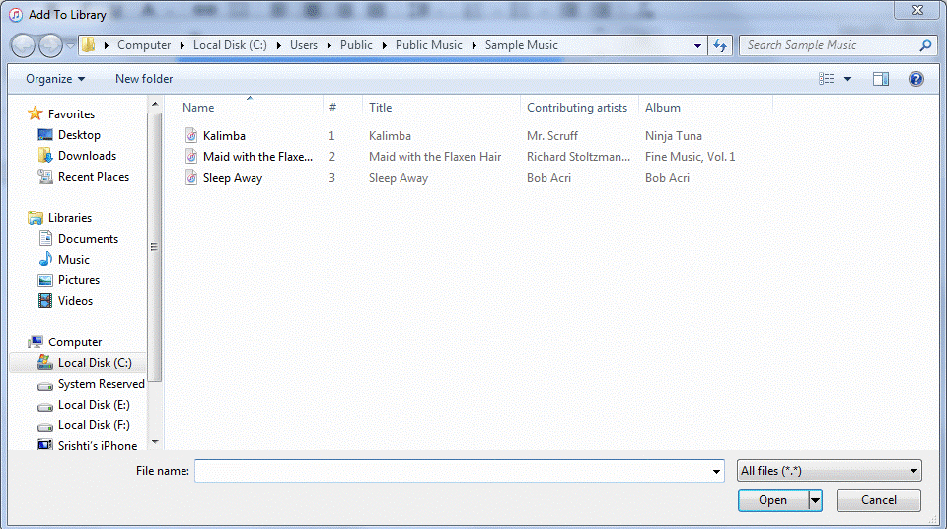This screenshot has height=529, width=947.
Task: Toggle the preview pane icon
Action: click(x=881, y=79)
